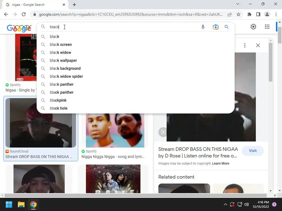Select suggestion 'black widow'
This screenshot has height=211, width=282.
coord(135,52)
